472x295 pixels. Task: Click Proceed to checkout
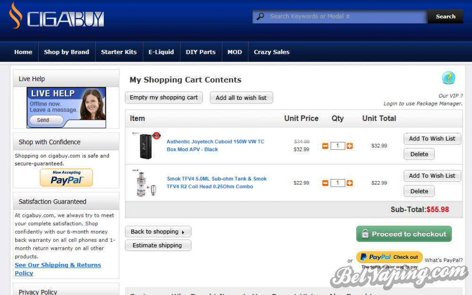[404, 234]
